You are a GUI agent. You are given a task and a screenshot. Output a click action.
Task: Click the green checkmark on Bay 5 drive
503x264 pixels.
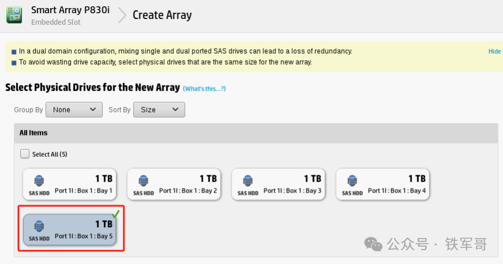[x=115, y=214]
